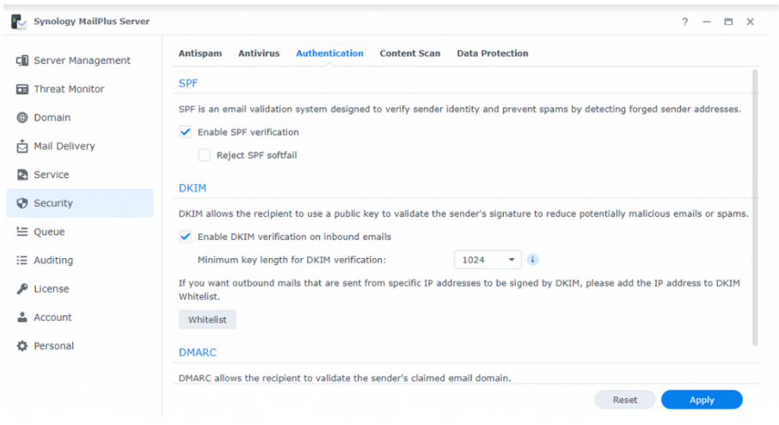Click the Threat Monitor sidebar icon
Image resolution: width=779 pixels, height=425 pixels.
coord(21,89)
